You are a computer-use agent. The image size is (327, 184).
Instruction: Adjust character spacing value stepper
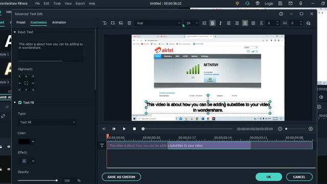pos(277,23)
